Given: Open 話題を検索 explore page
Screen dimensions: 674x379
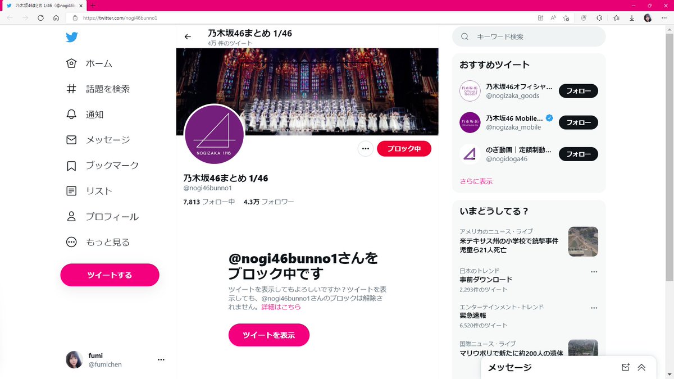Looking at the screenshot, I should (x=98, y=89).
